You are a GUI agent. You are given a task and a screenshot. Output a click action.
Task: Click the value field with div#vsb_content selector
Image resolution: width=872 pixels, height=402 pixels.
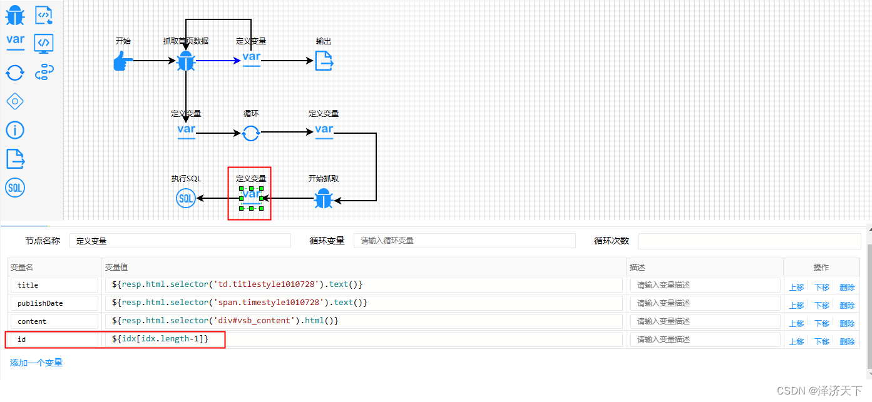(364, 321)
